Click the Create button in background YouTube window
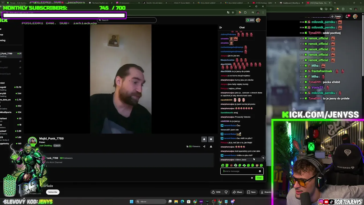364x205 pixels. (x=336, y=17)
